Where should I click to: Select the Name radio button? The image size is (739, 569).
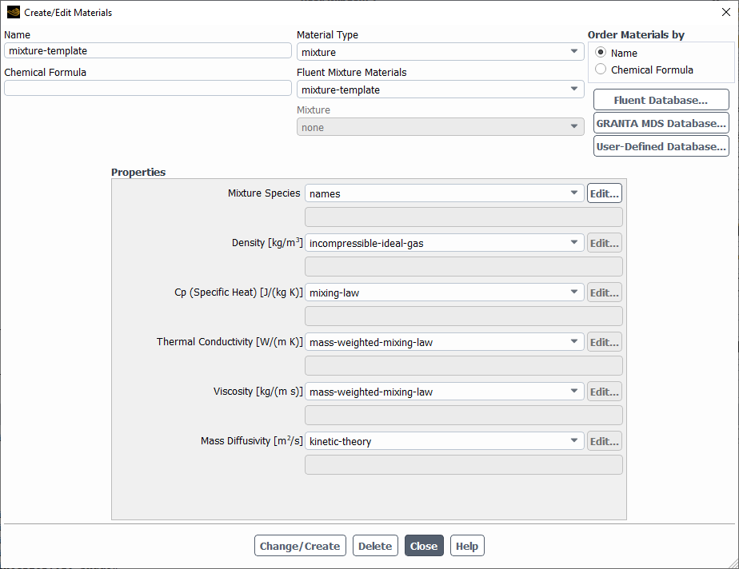601,53
